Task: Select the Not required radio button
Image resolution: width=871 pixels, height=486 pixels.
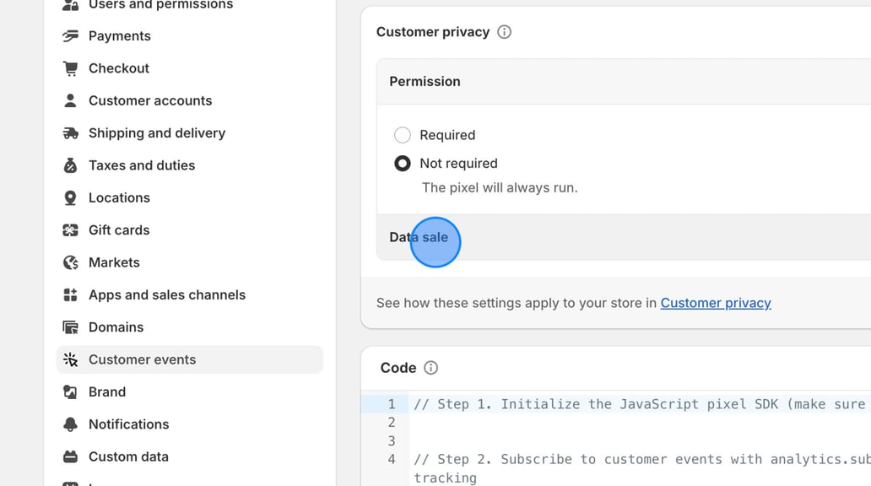Action: click(403, 163)
